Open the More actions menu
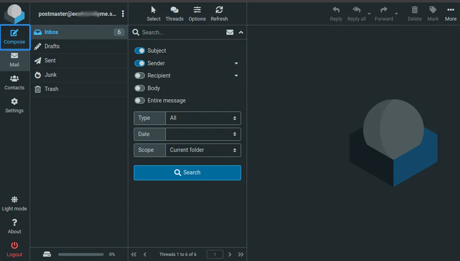This screenshot has width=460, height=261. (x=450, y=14)
